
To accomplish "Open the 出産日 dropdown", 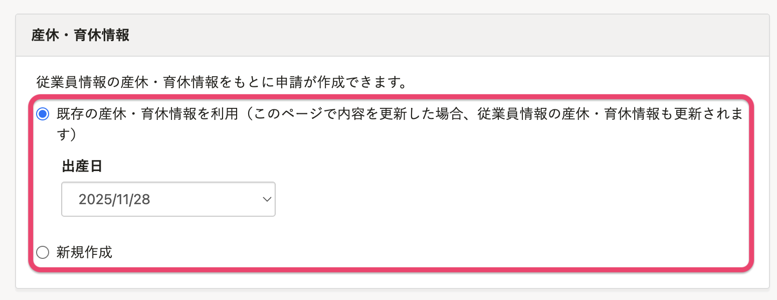I will [168, 199].
